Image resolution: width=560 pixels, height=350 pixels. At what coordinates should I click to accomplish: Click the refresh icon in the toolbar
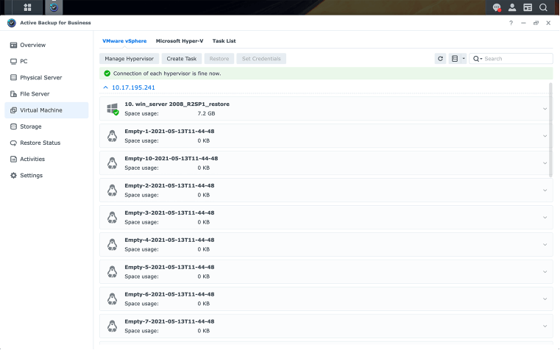[x=440, y=59]
